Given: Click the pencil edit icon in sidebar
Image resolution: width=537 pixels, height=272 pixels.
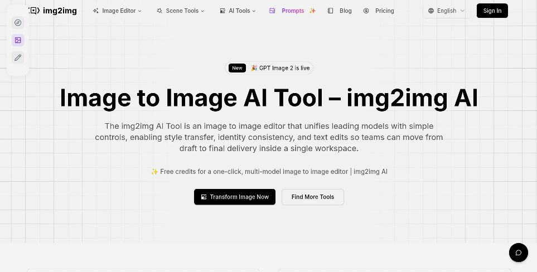Looking at the screenshot, I should point(18,57).
